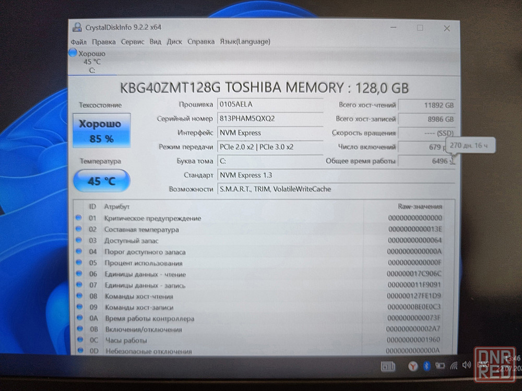
Task: Click the status dot for attribute 01
Action: pyautogui.click(x=79, y=218)
